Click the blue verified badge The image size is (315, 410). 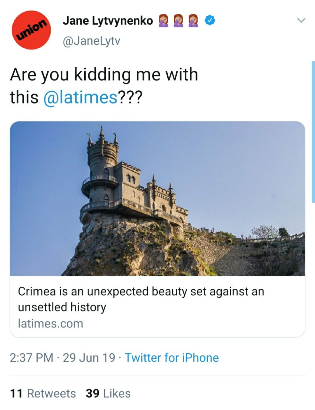coord(210,20)
